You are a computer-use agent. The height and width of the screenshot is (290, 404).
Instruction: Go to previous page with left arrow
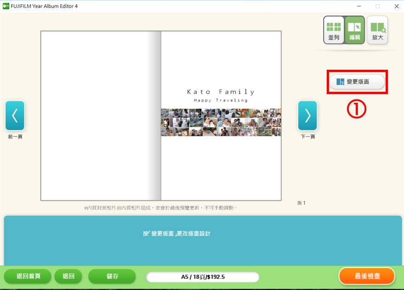click(15, 116)
